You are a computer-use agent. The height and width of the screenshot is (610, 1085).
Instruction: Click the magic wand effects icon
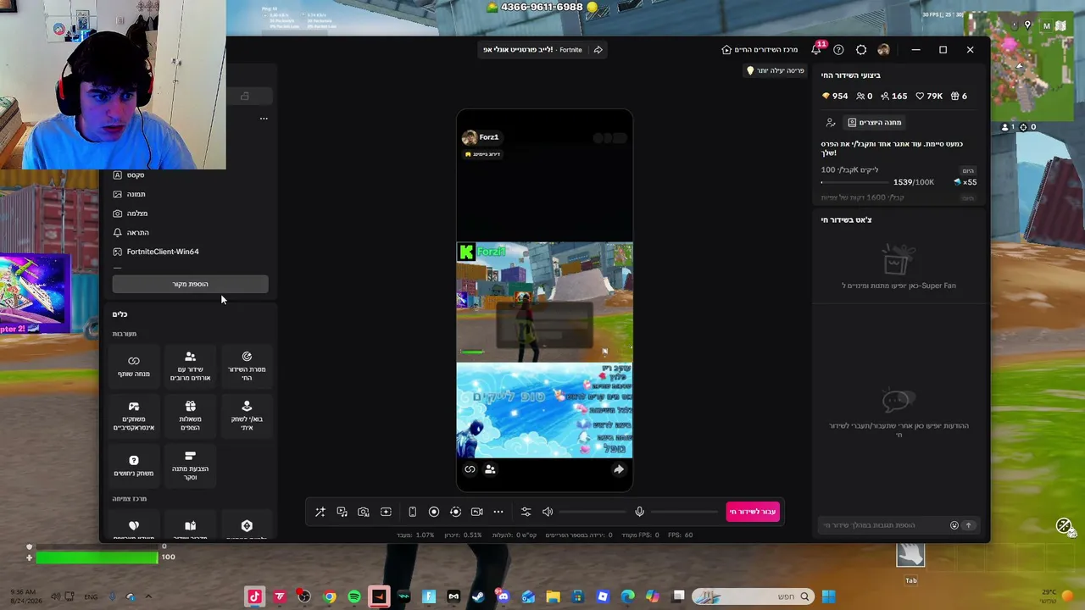click(x=320, y=512)
